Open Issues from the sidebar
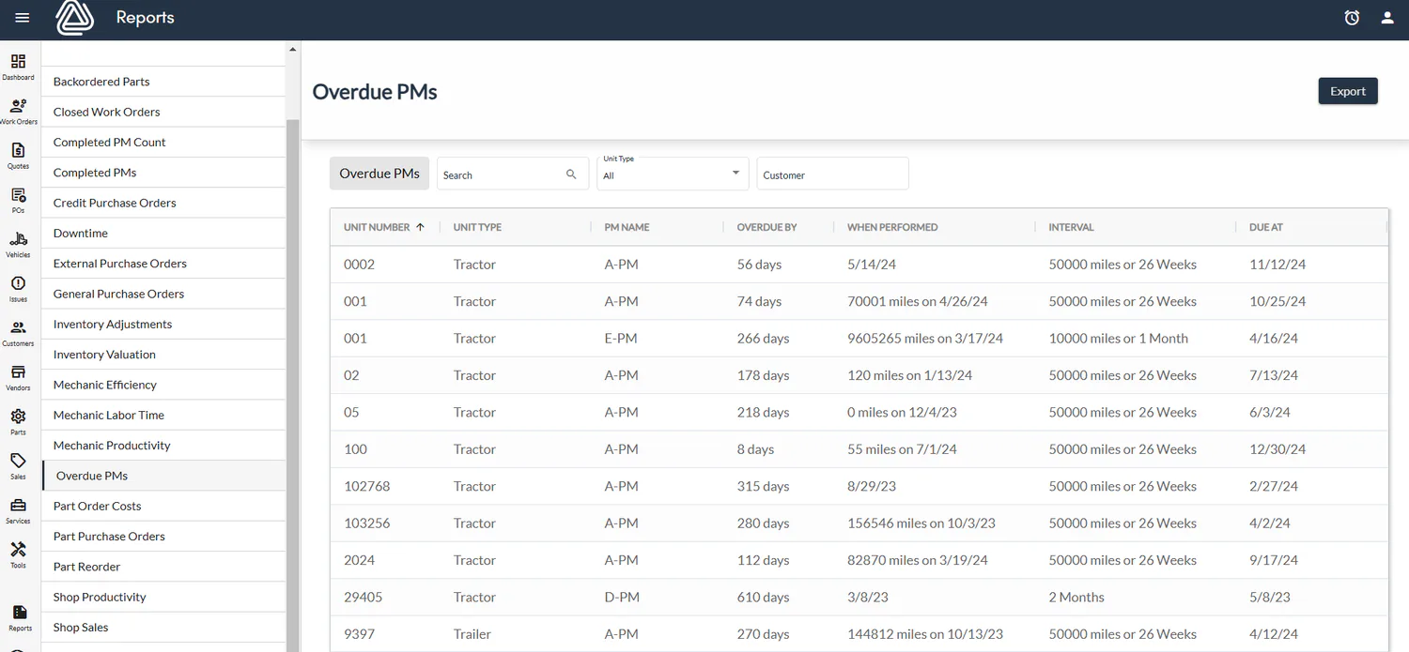Viewport: 1409px width, 652px height. pyautogui.click(x=18, y=289)
